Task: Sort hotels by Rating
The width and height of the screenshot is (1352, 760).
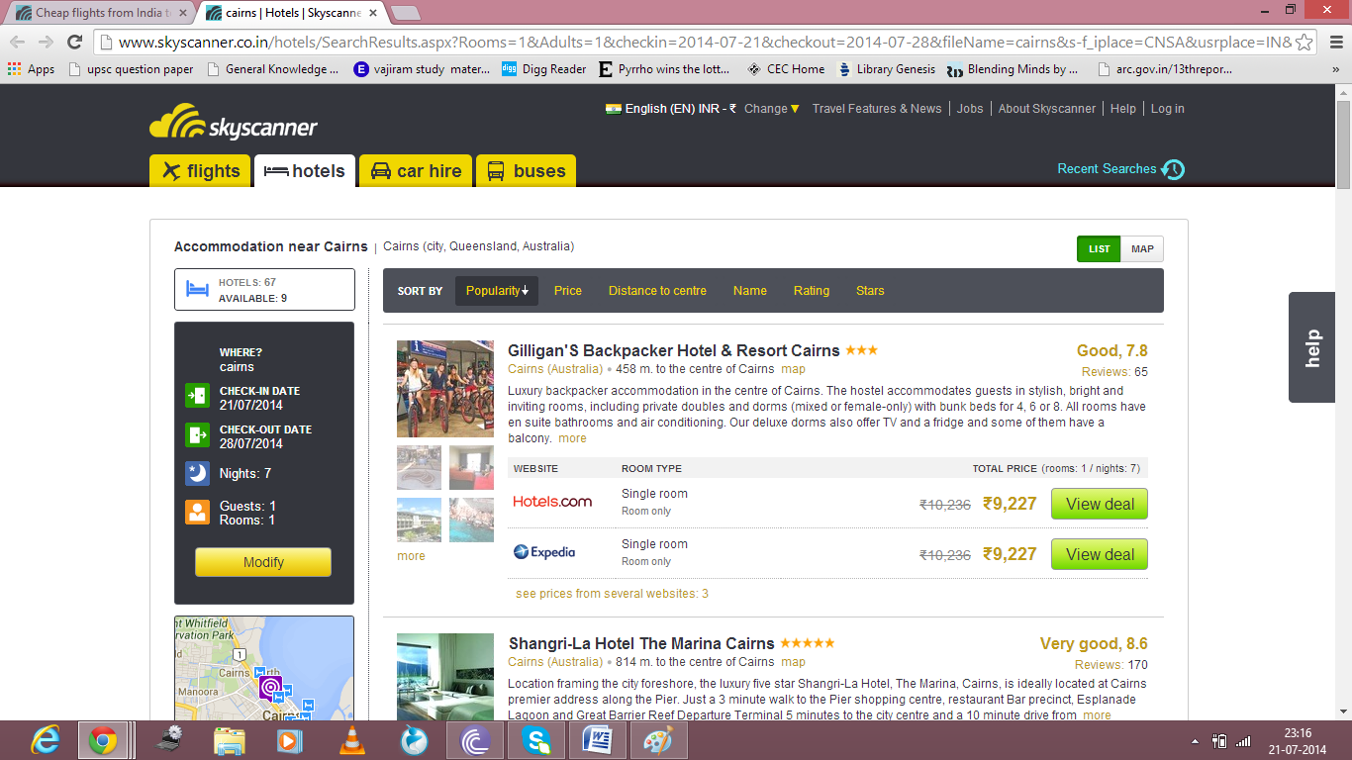Action: pyautogui.click(x=812, y=291)
